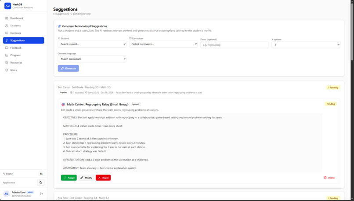
Task: Click the Pending badge on Regrouping Relay card
Action: (331, 104)
